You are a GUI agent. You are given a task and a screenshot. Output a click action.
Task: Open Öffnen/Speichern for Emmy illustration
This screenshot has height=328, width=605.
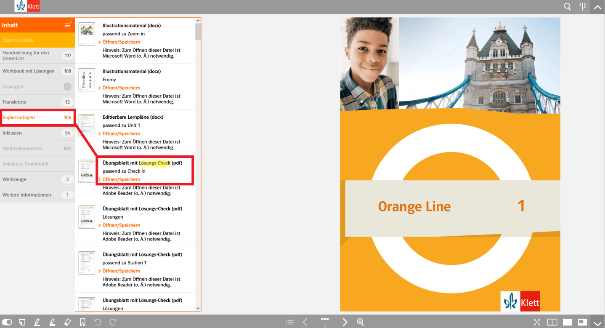(121, 88)
